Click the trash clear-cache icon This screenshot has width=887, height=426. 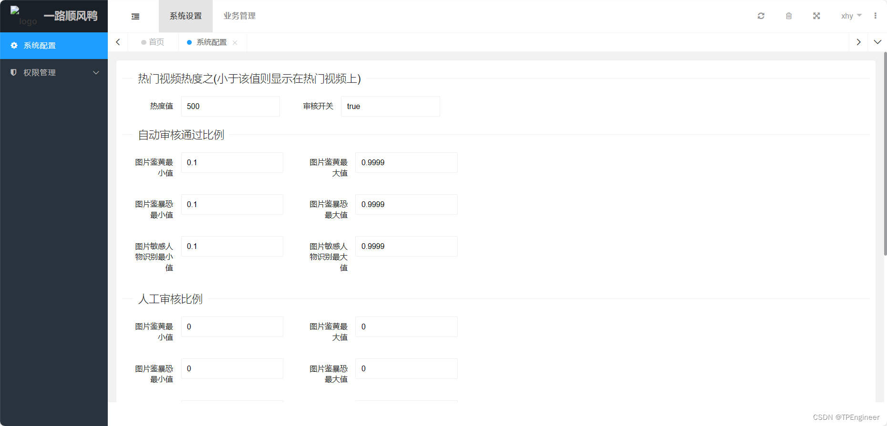tap(789, 16)
